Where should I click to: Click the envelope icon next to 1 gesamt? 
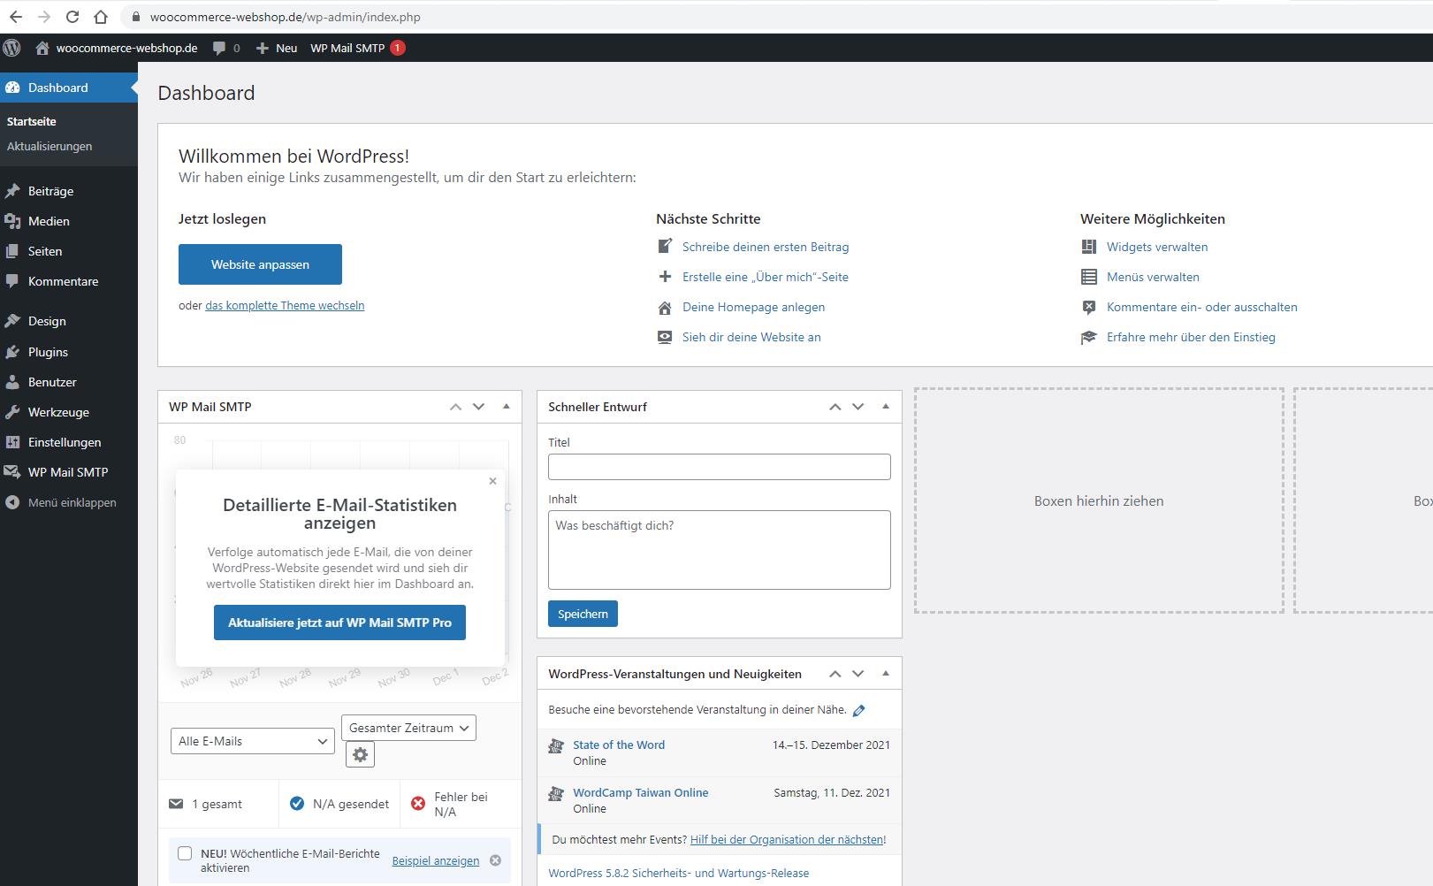point(176,804)
